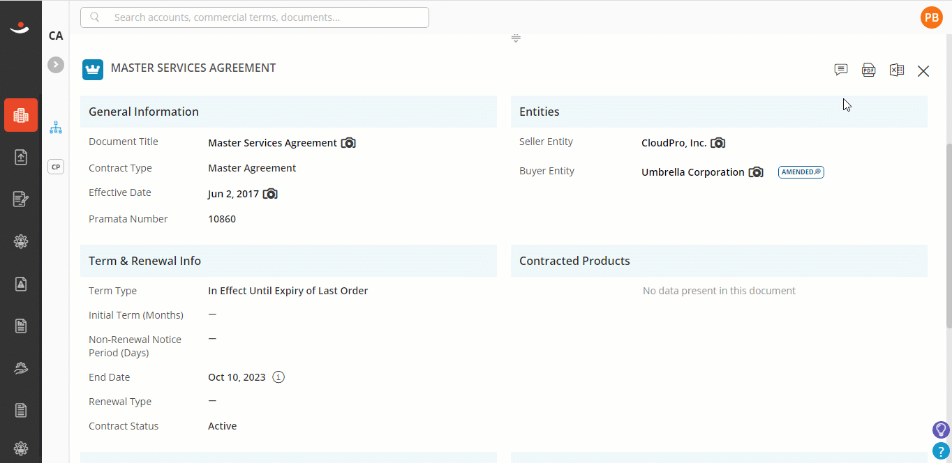
Task: Open the text-lines document sidebar icon
Action: [x=21, y=410]
